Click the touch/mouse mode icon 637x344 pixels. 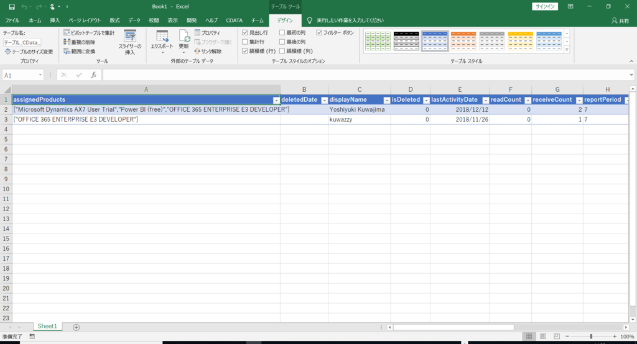point(52,7)
